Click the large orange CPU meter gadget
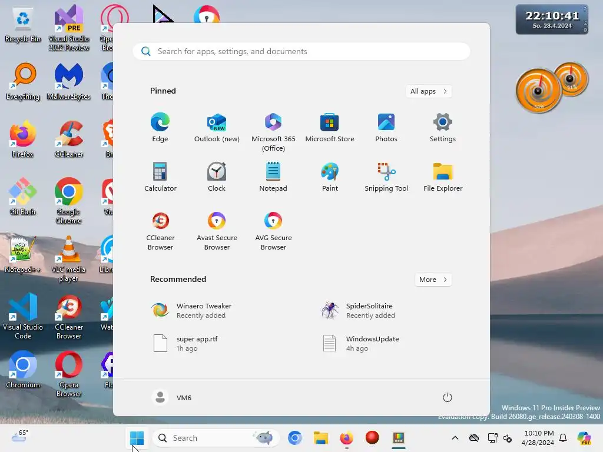The image size is (603, 452). click(538, 91)
